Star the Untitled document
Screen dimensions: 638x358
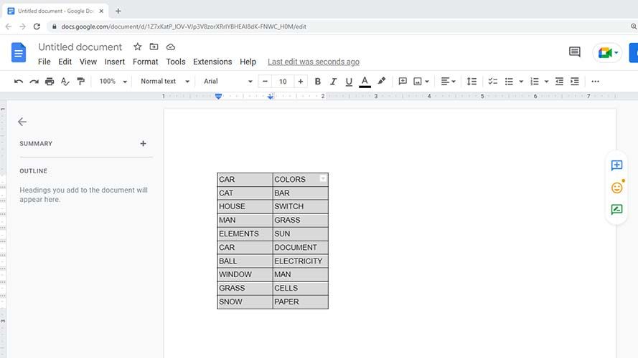pos(138,47)
